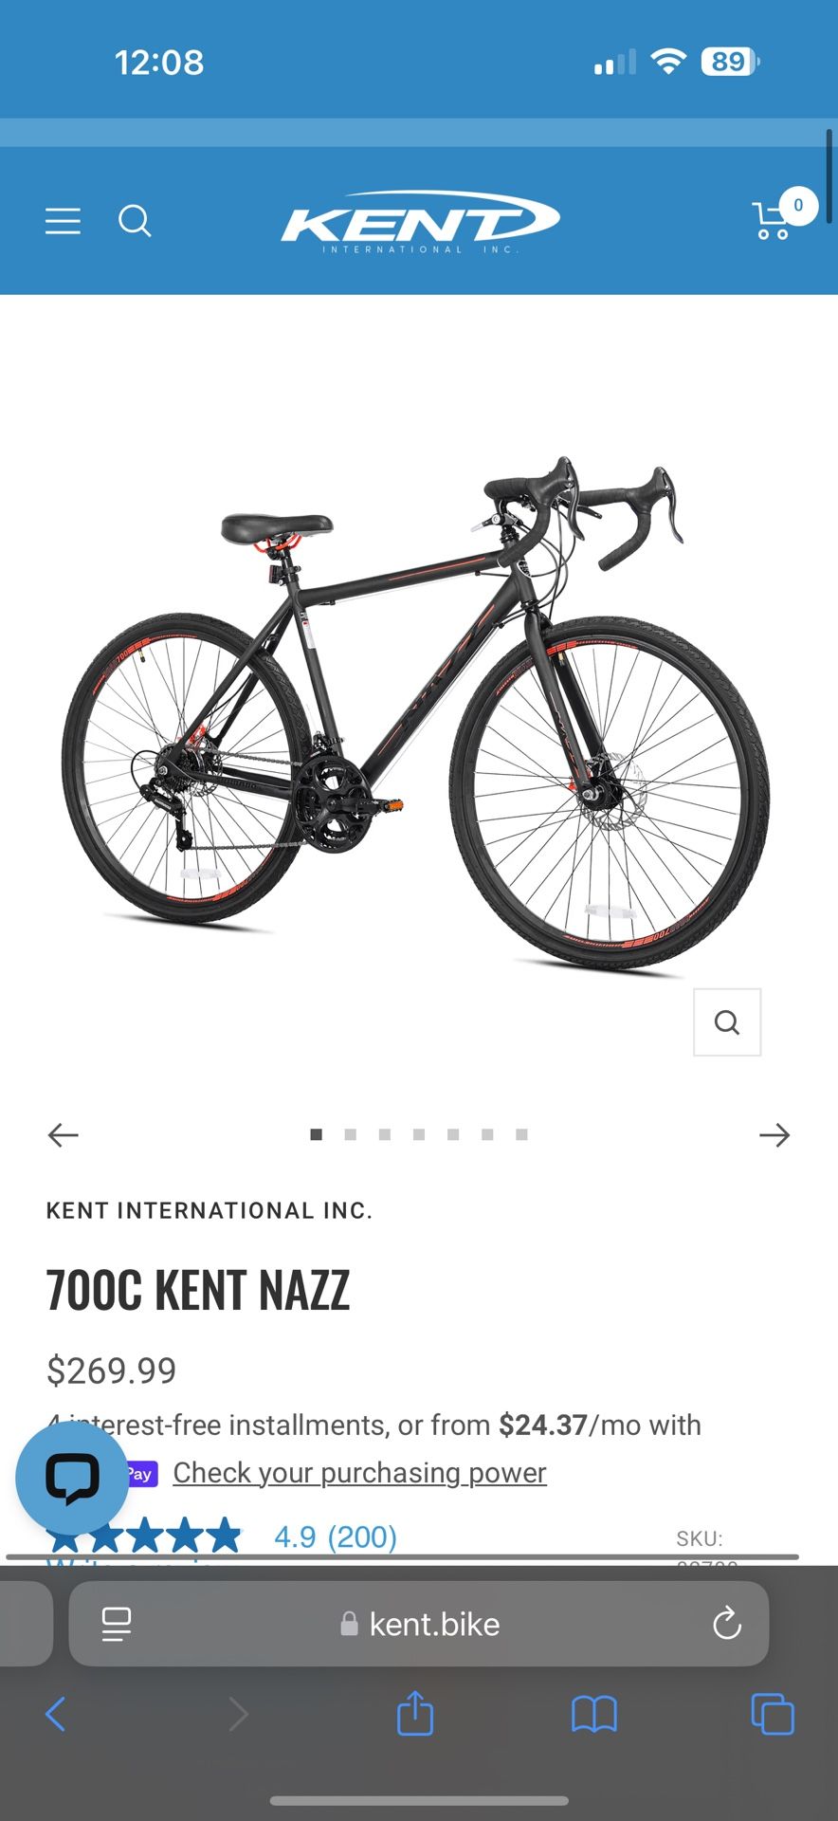
Task: Tap the search magnifier in header
Action: point(135,221)
